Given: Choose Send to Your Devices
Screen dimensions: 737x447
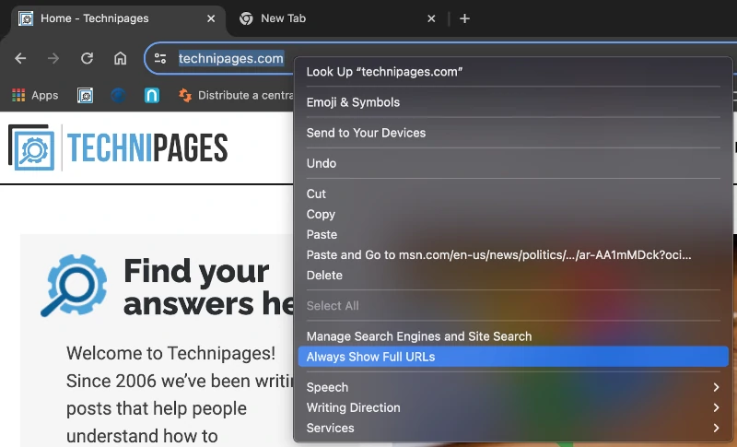Looking at the screenshot, I should click(513, 133).
